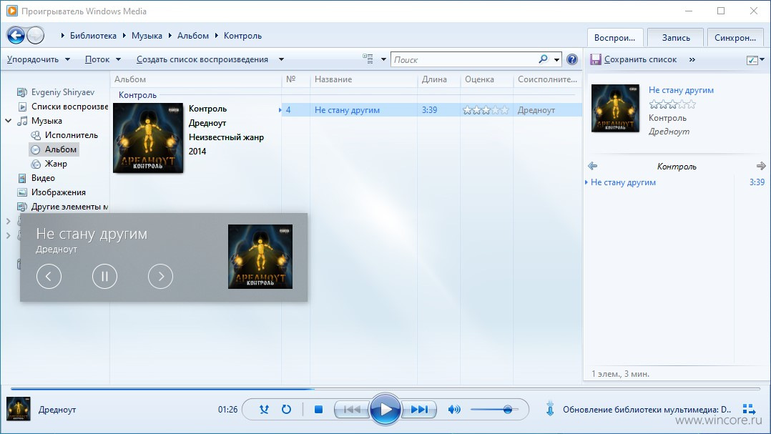Viewport: 771px width, 434px height.
Task: Go back with the blue arrow button
Action: 16,35
